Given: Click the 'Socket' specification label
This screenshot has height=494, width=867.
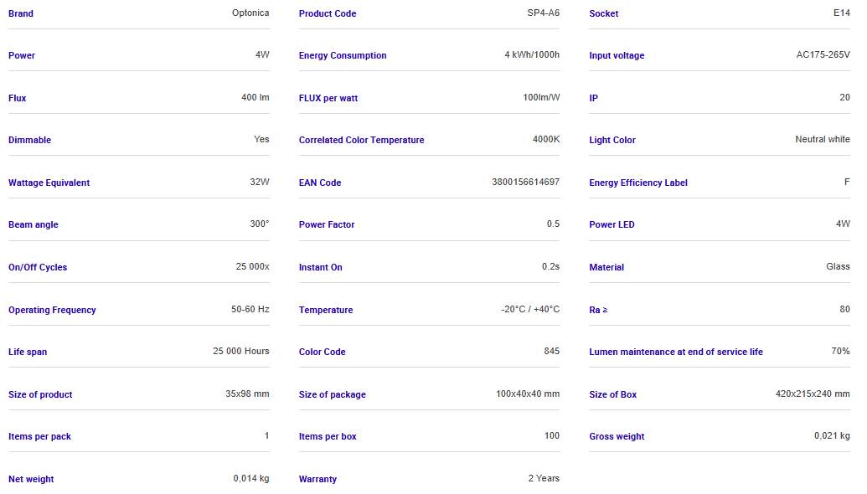Looking at the screenshot, I should pyautogui.click(x=604, y=13).
